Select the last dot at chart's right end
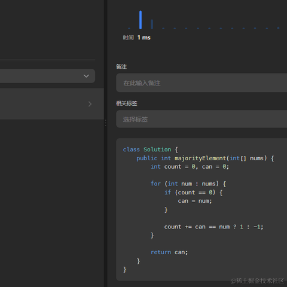Viewport: 287px width, 287px height. tap(278, 28)
